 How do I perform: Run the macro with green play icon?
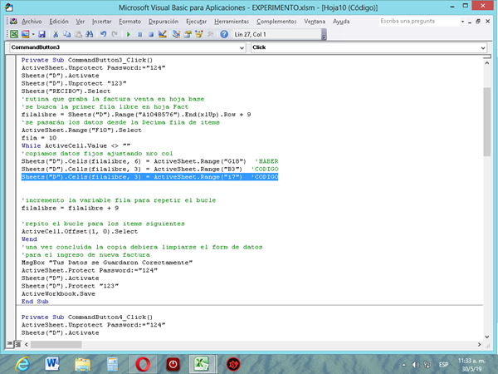click(x=129, y=34)
